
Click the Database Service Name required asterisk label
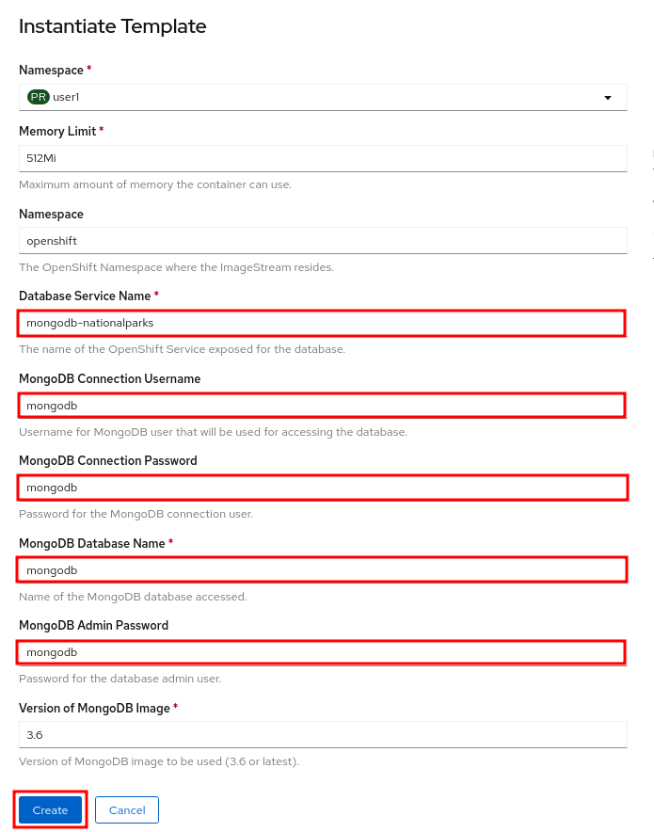point(154,295)
